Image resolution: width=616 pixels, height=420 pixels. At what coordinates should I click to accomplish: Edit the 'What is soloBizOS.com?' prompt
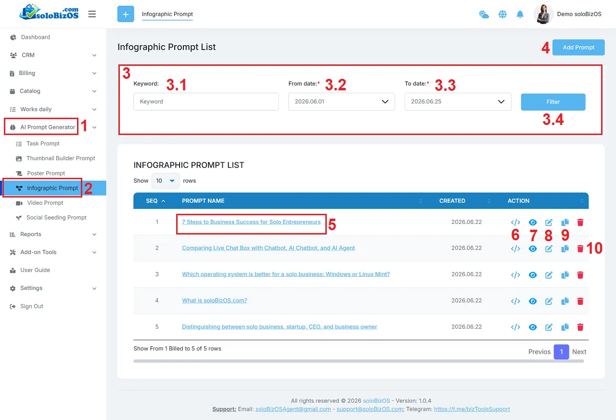point(549,301)
